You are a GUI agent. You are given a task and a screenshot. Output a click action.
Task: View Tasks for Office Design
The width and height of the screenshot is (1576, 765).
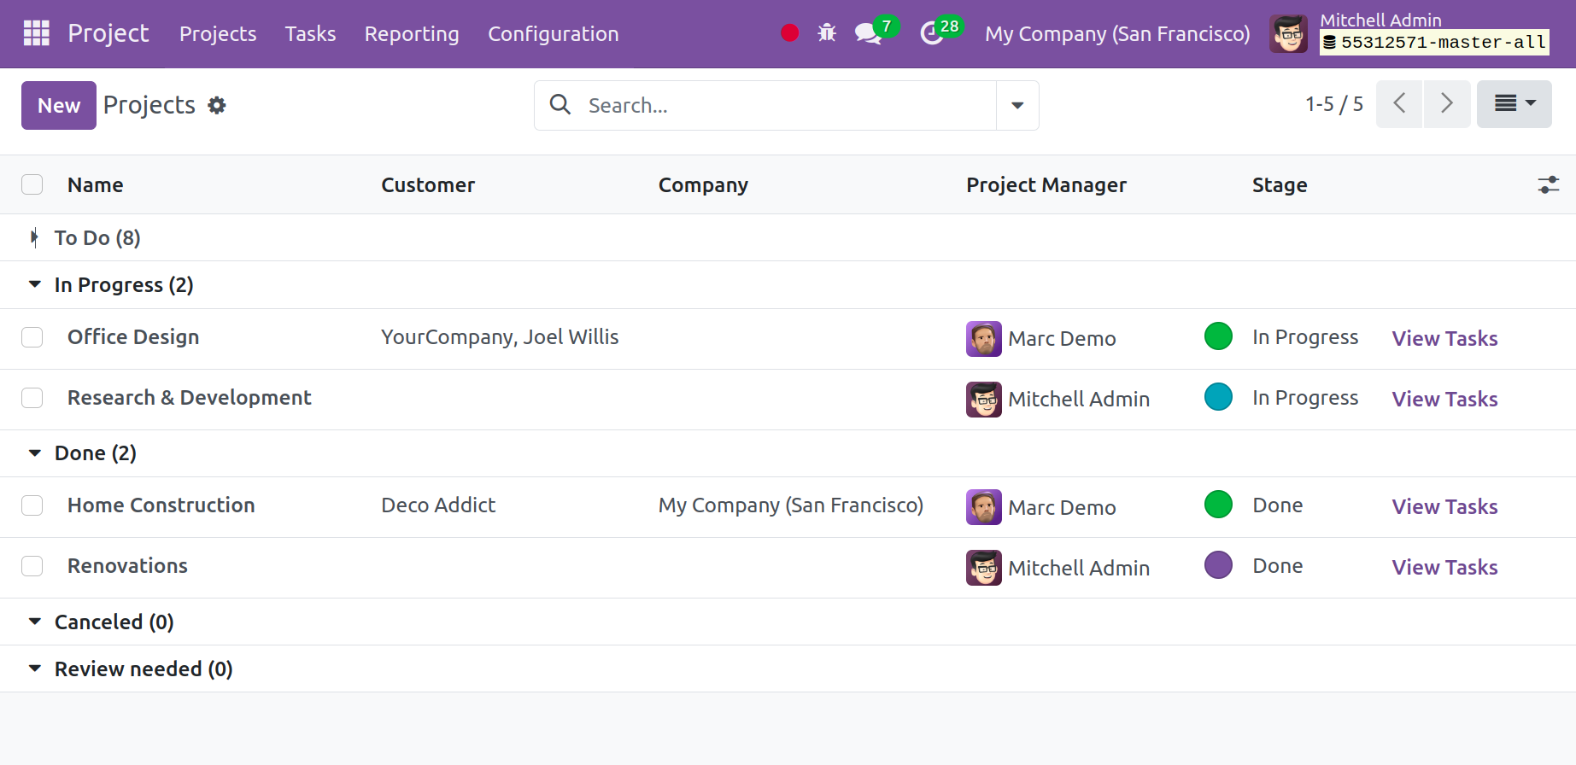coord(1444,339)
